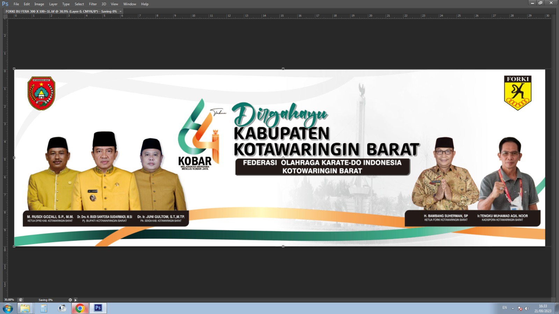Click the name Ir.TENGKU MUHAMAD AQIL NOOR
Image resolution: width=559 pixels, height=314 pixels.
[x=502, y=216]
